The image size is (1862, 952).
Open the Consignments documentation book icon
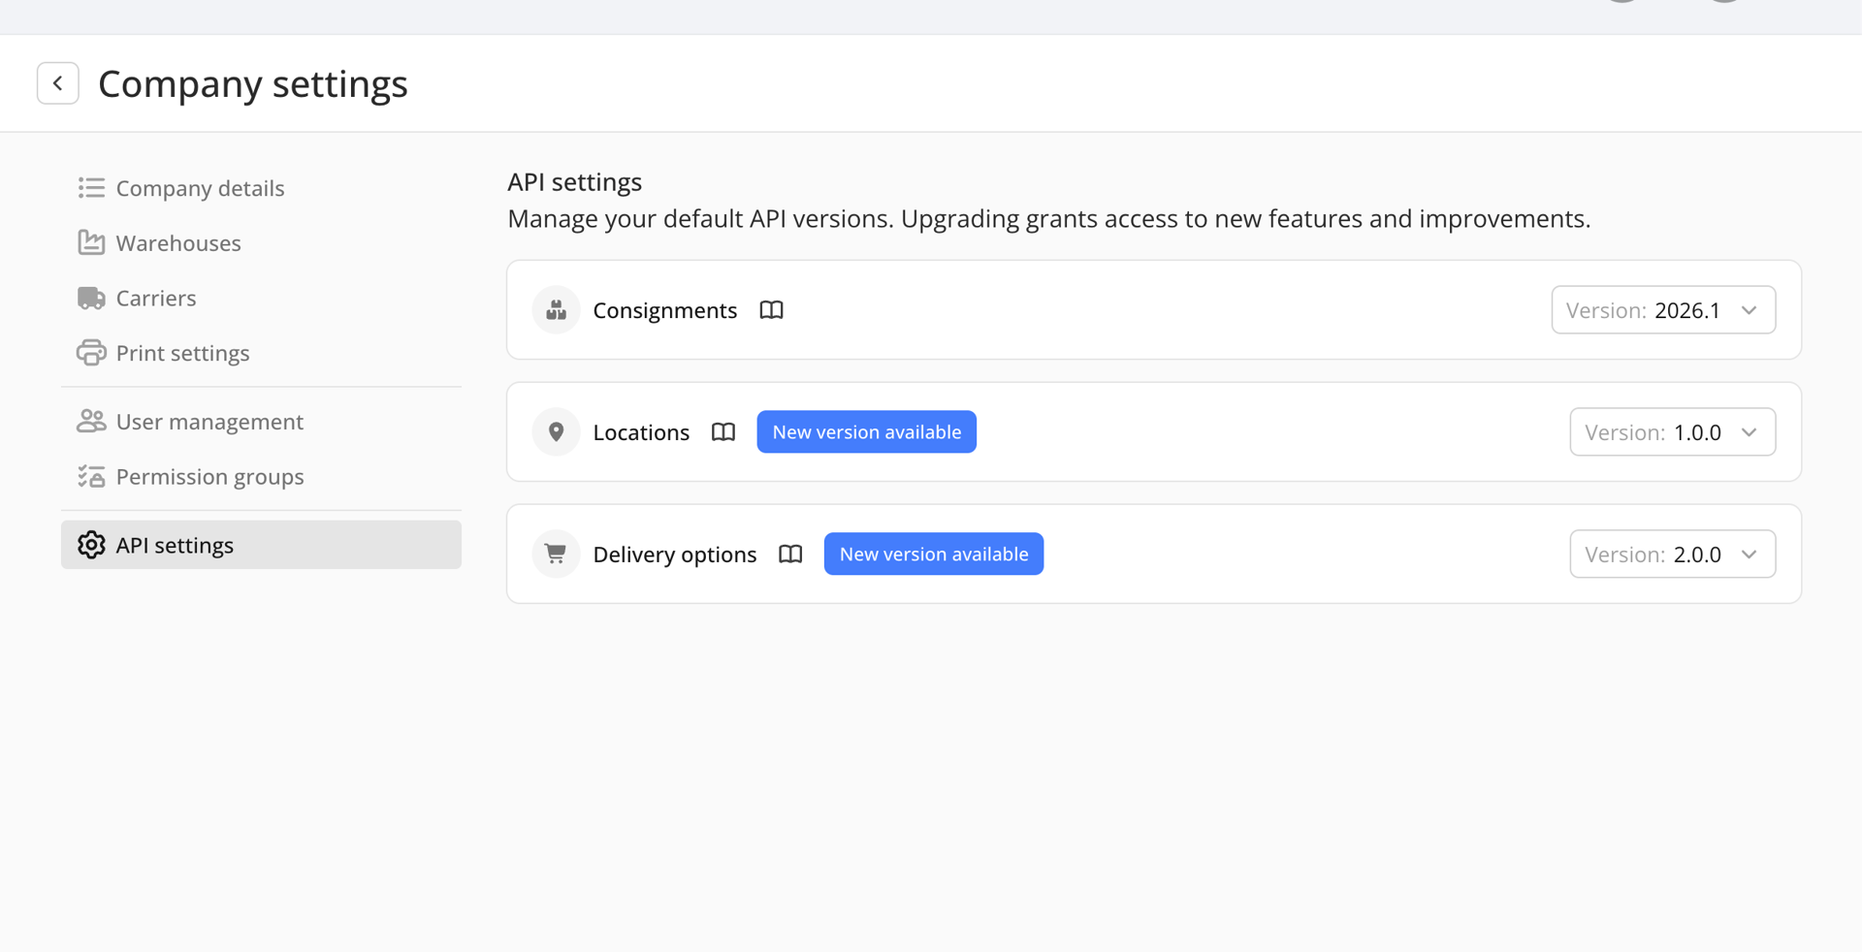pyautogui.click(x=771, y=310)
